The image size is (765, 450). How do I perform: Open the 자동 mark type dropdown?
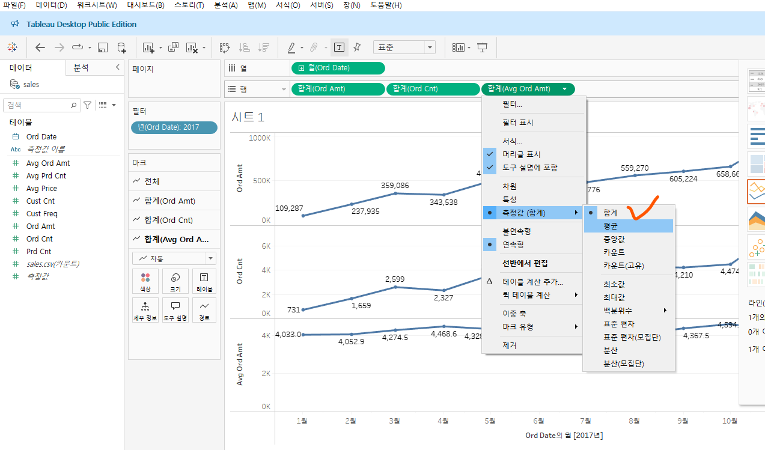[x=174, y=258]
